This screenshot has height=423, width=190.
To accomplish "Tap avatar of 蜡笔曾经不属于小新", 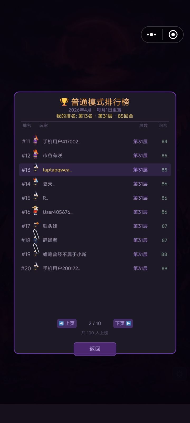I will [x=36, y=251].
